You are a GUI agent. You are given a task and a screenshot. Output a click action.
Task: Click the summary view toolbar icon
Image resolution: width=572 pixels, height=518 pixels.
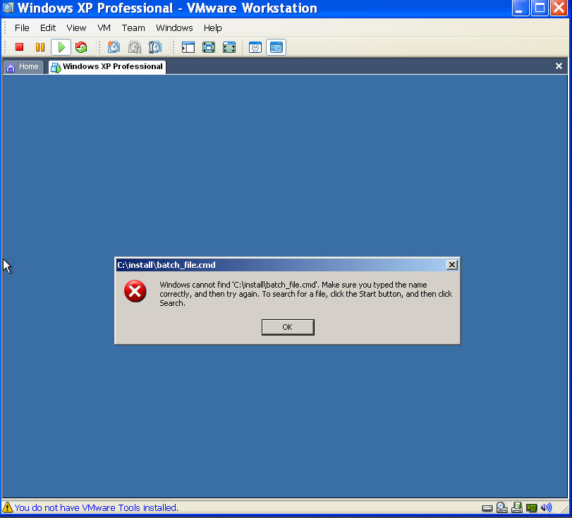pyautogui.click(x=255, y=47)
